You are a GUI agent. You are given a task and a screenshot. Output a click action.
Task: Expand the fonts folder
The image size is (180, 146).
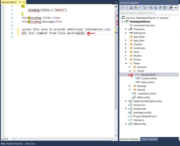pos(126,52)
